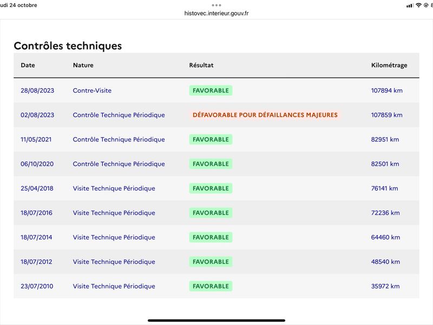
Task: Click the FAVORABLE badge for 06/10/2020
Action: click(211, 164)
